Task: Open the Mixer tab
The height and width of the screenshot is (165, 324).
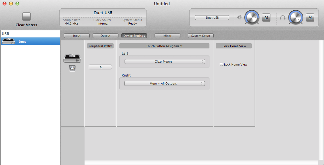Action: click(x=167, y=36)
